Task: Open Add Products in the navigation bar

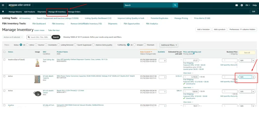Action: (30, 12)
